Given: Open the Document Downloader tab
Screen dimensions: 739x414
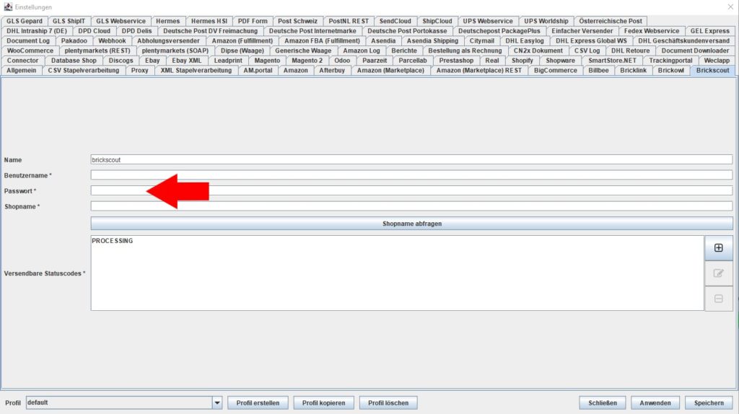Looking at the screenshot, I should point(695,50).
